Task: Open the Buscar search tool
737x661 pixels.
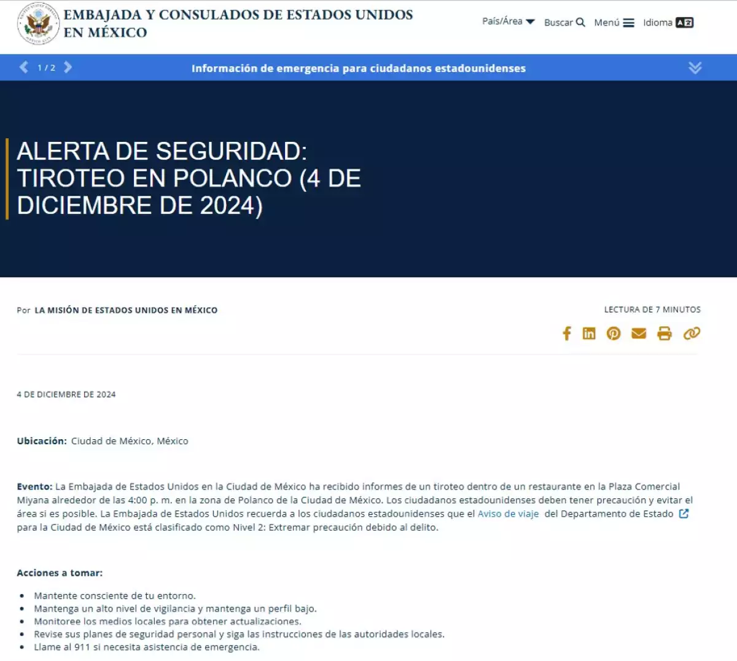Action: pos(564,22)
